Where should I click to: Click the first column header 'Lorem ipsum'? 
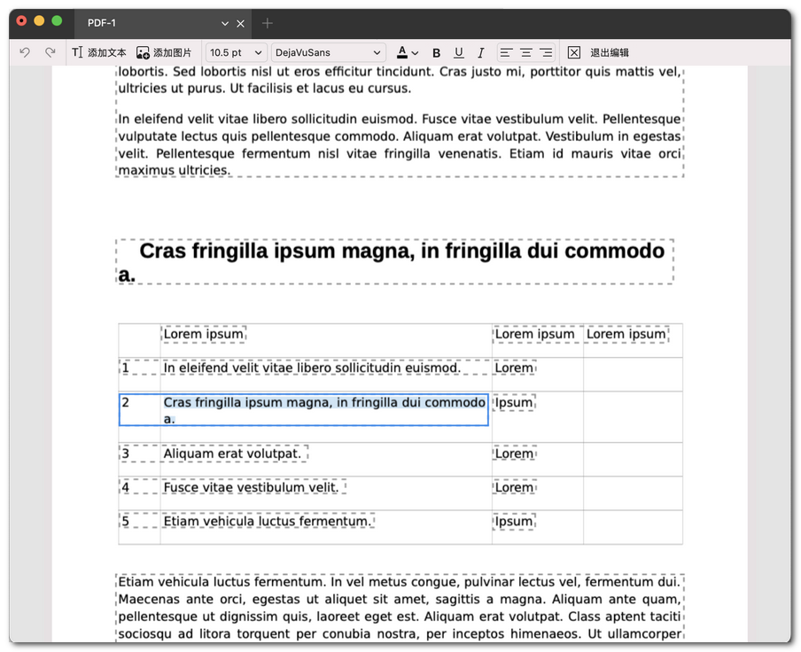point(203,334)
